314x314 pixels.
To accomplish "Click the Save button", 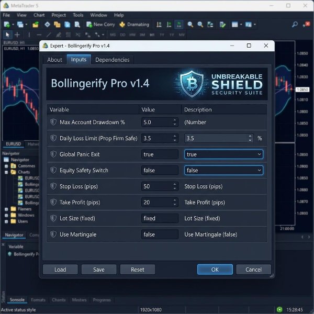I will pos(99,270).
